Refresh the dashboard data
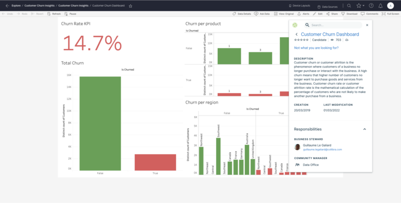Image resolution: width=401 pixels, height=203 pixels. point(54,14)
